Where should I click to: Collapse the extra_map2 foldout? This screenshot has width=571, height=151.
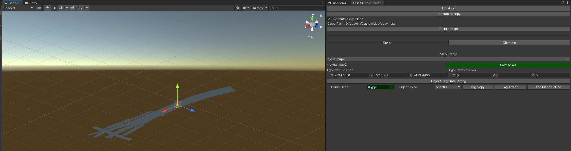click(328, 65)
